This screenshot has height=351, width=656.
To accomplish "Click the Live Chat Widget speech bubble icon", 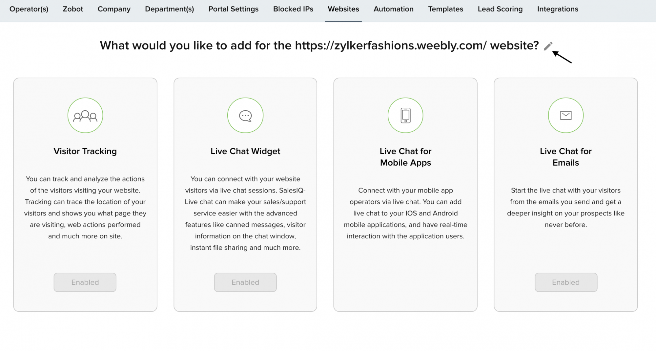I will pos(245,115).
